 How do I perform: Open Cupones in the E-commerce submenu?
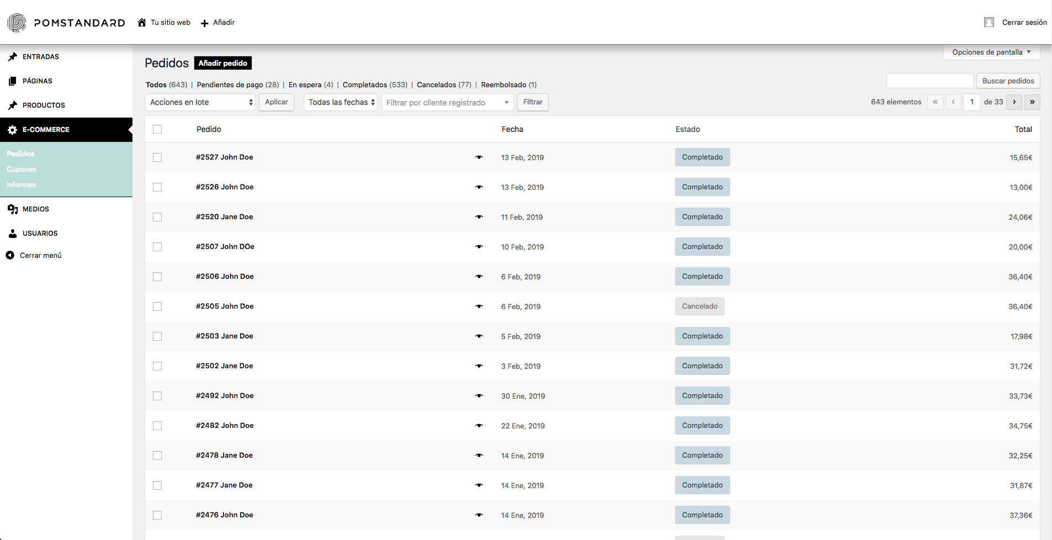22,170
